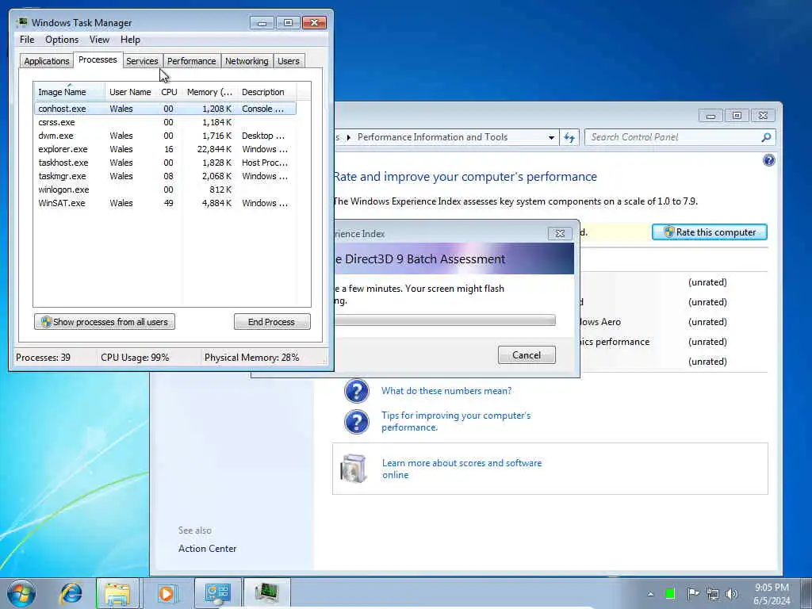
Task: Open the address bar history dropdown
Action: (551, 137)
